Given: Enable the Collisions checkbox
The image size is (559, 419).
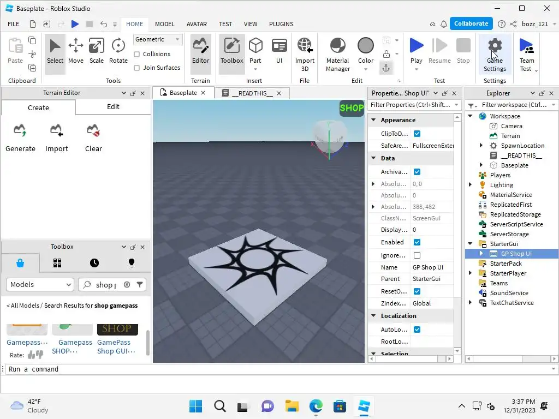Looking at the screenshot, I should (x=136, y=54).
